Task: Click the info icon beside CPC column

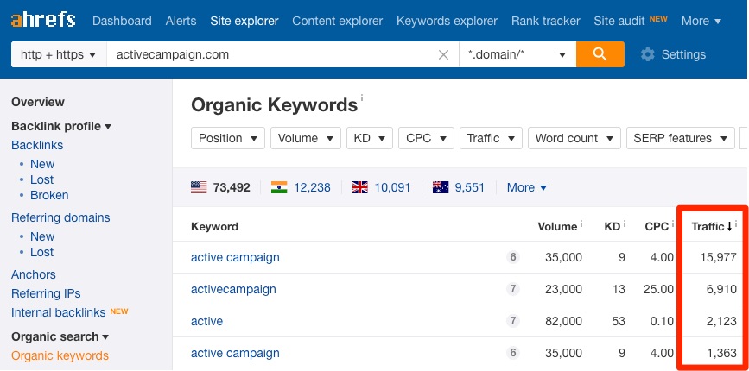Action: click(673, 223)
